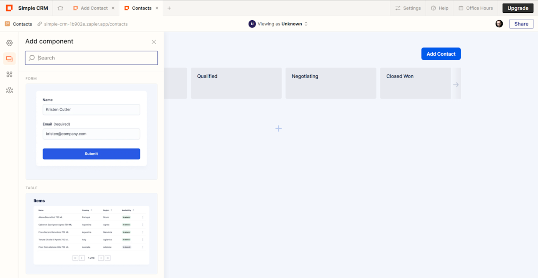
Task: Open the Help menu
Action: 440,8
